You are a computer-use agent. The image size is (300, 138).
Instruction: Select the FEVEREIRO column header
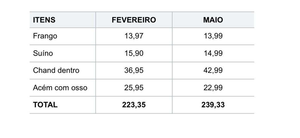134,20
